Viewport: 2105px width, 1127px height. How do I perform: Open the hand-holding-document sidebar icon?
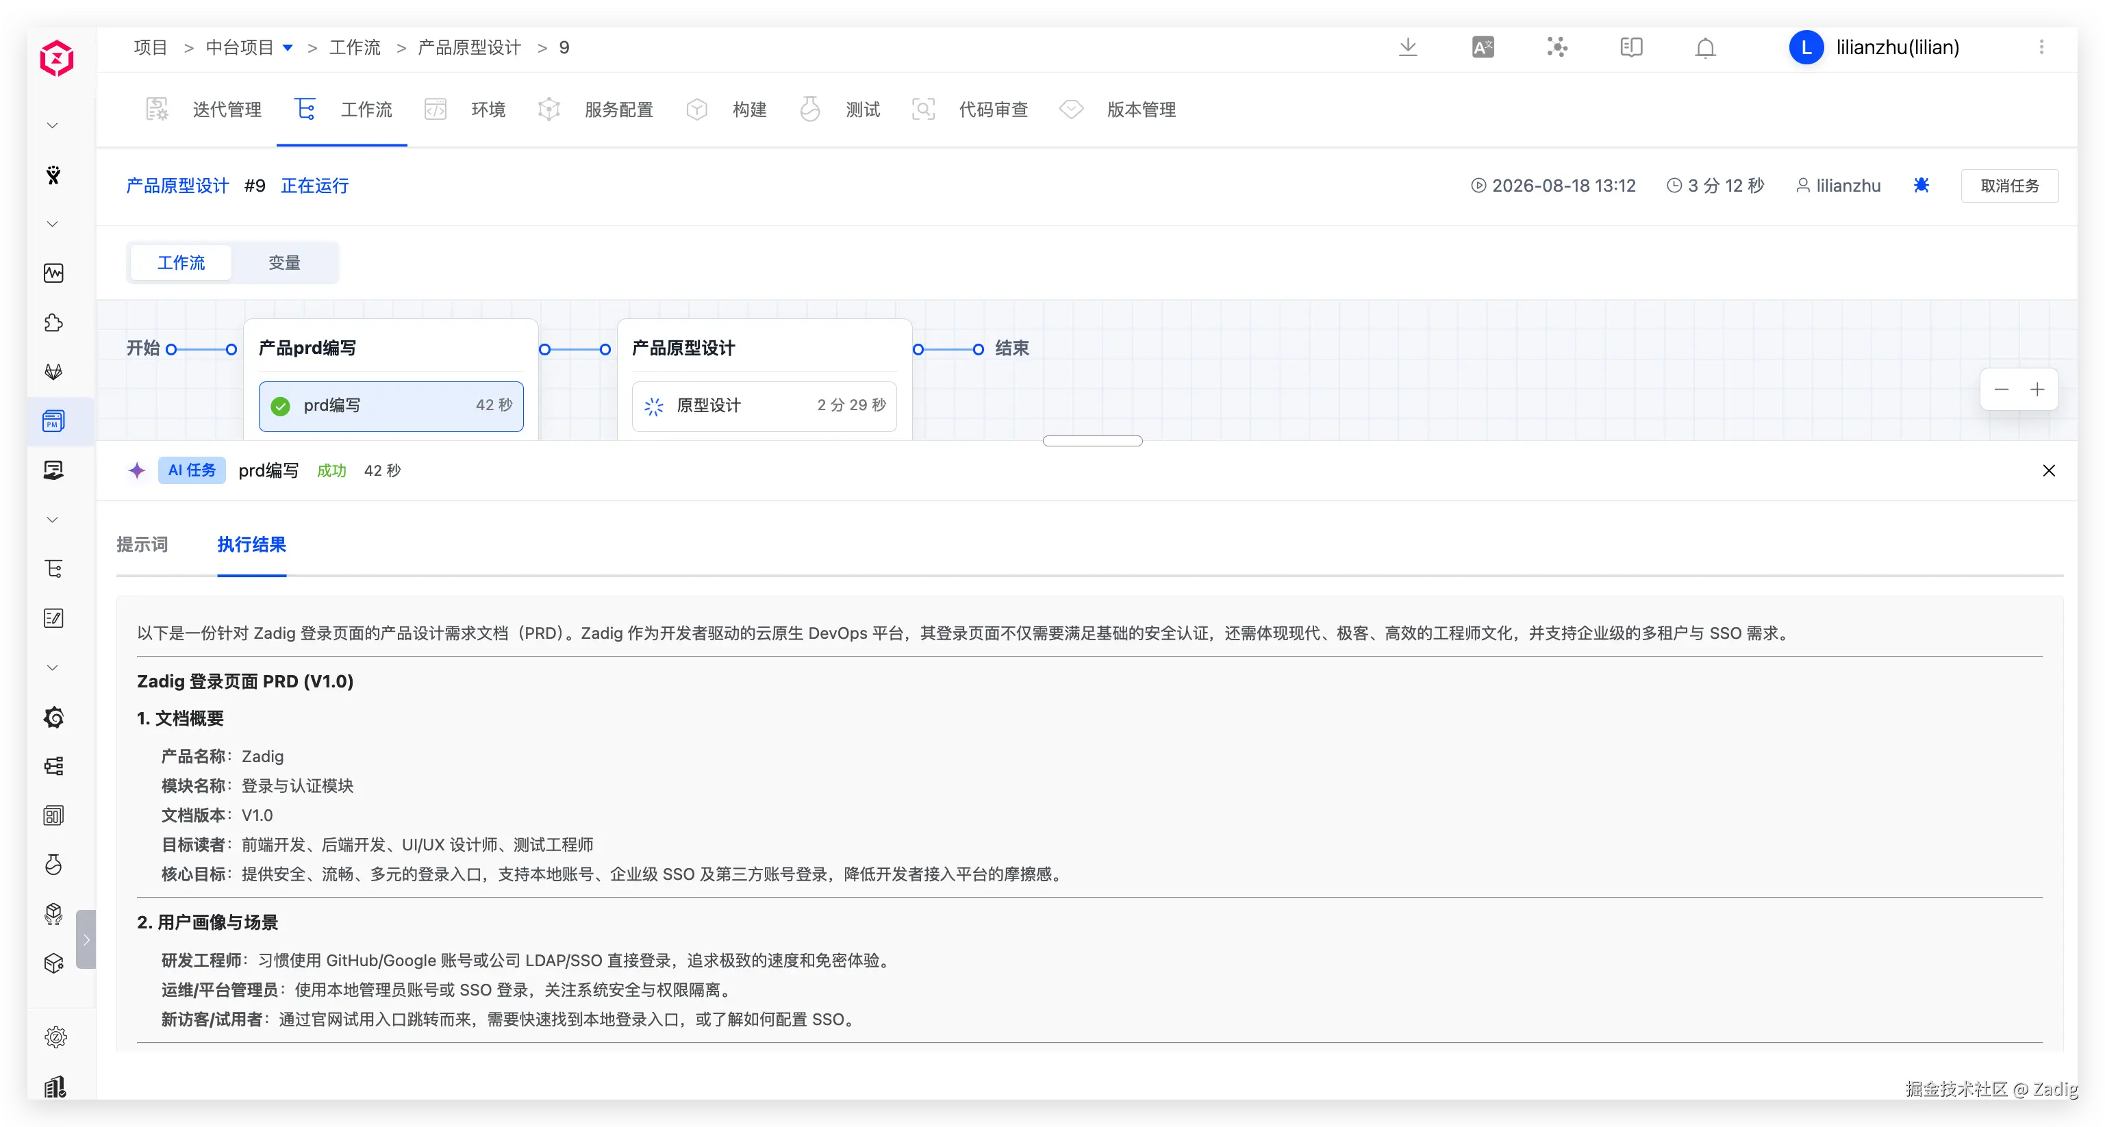coord(54,470)
